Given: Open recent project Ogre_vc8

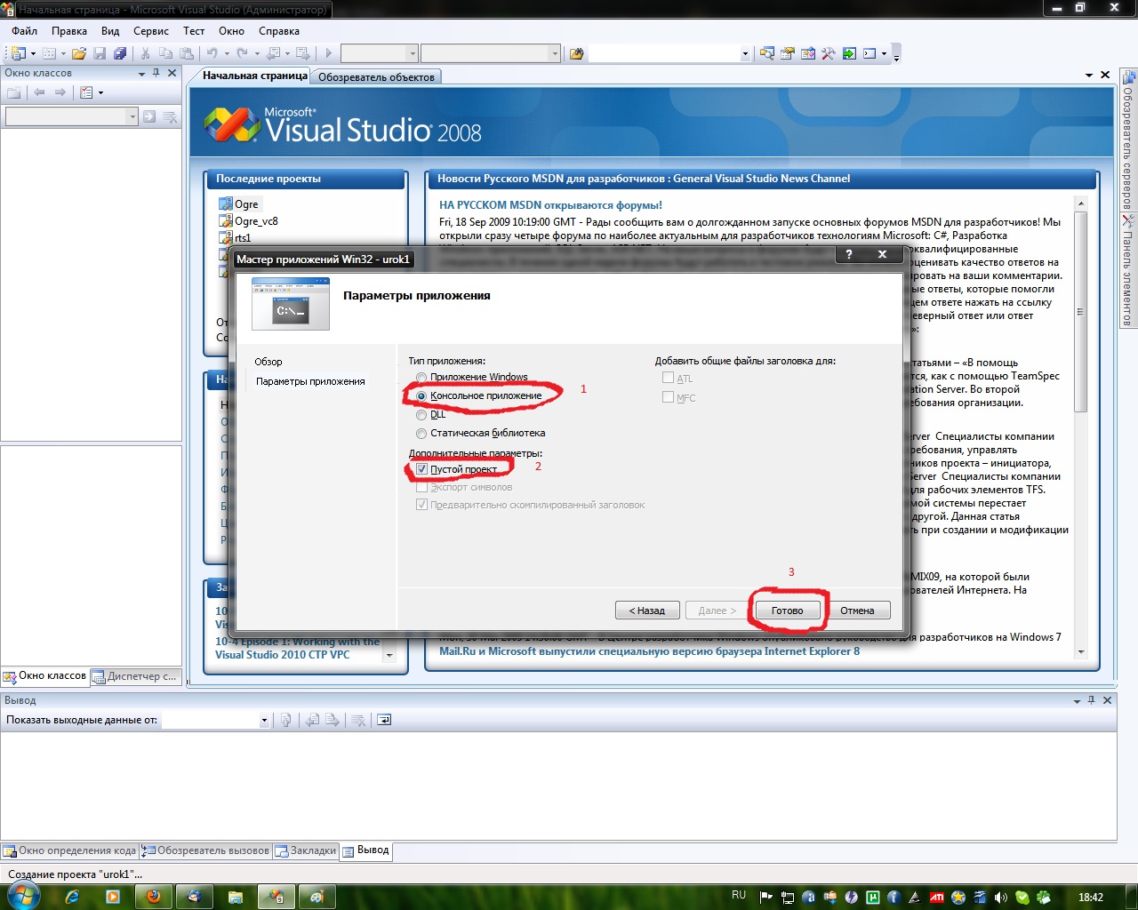Looking at the screenshot, I should (256, 221).
